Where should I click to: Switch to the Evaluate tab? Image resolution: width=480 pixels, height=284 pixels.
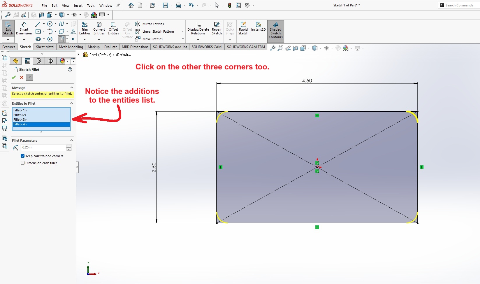(110, 47)
